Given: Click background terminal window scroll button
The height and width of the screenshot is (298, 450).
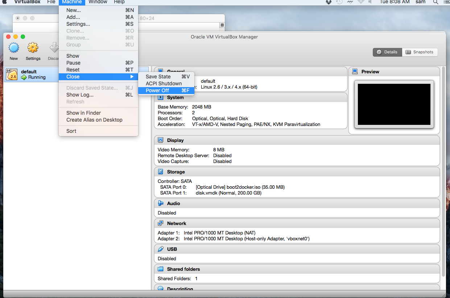Looking at the screenshot, I should (222, 25).
